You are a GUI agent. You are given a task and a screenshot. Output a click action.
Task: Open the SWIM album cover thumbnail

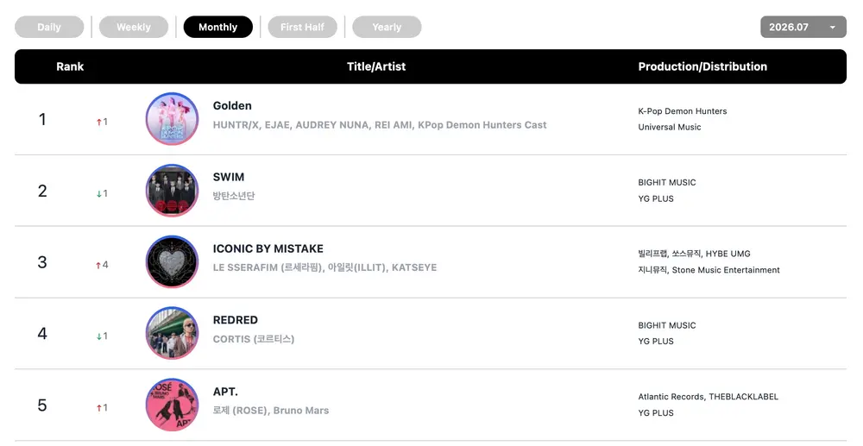click(172, 191)
